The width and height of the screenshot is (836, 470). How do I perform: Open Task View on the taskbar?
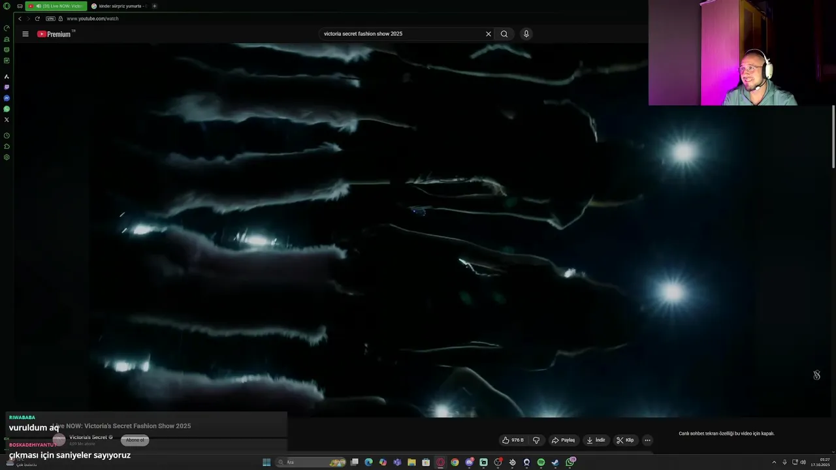[x=355, y=462]
